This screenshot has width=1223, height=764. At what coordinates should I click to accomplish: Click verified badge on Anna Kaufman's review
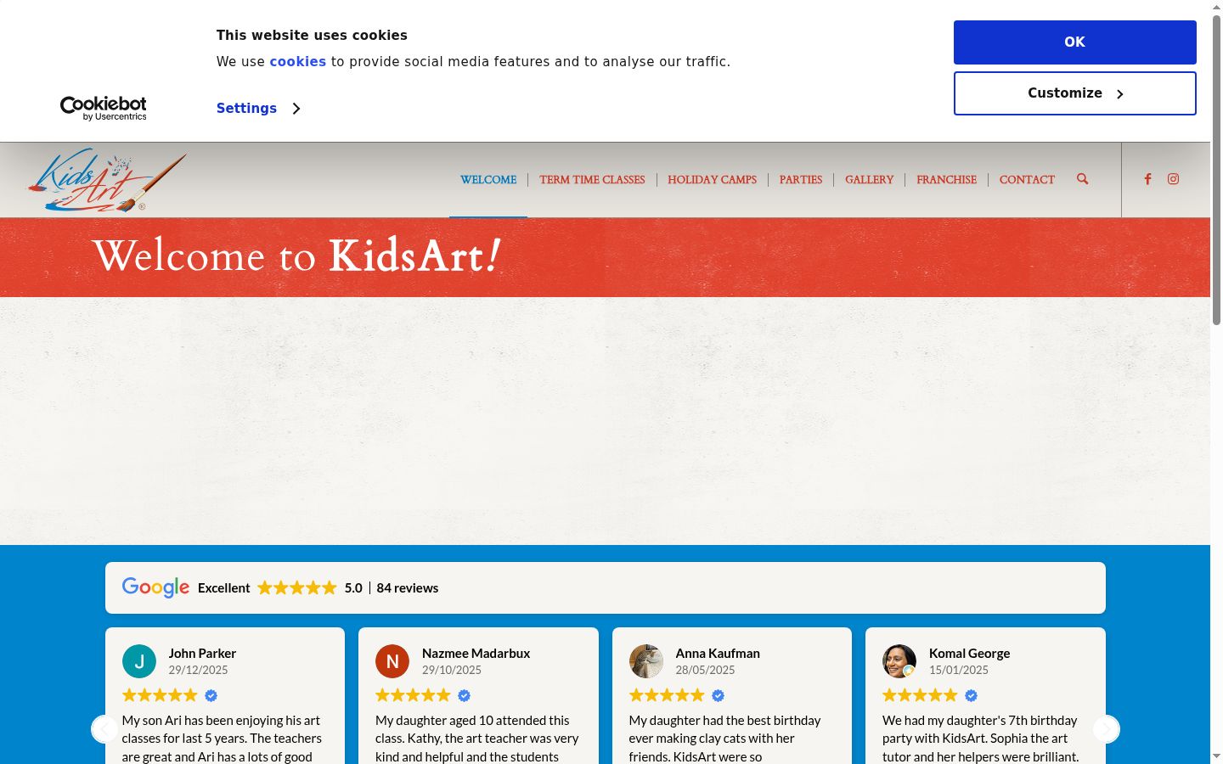[719, 696]
